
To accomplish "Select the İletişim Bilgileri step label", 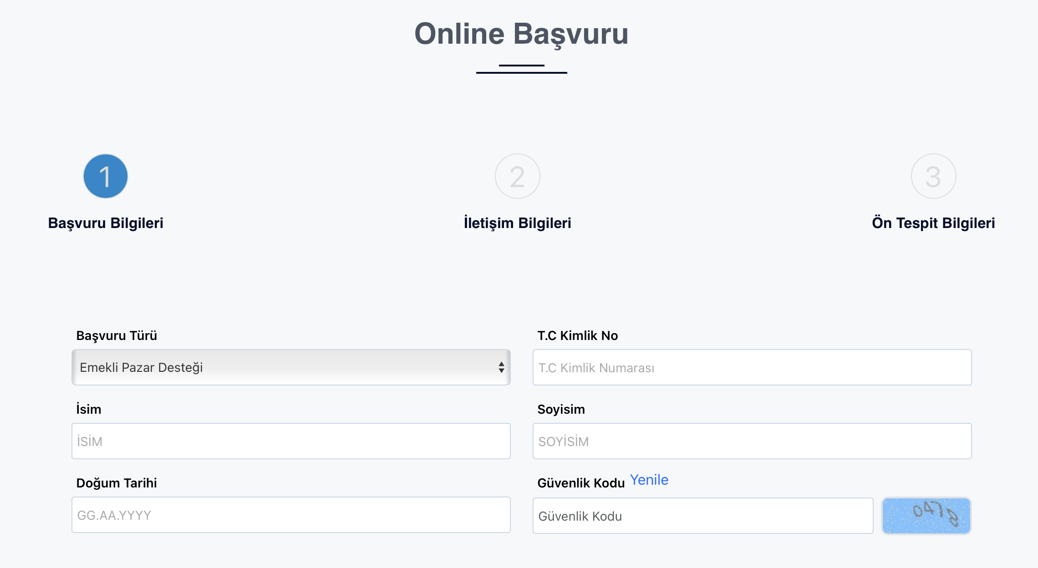I will point(517,223).
